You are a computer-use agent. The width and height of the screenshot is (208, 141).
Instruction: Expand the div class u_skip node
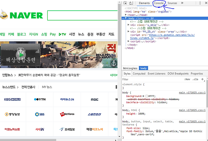pos(128,25)
